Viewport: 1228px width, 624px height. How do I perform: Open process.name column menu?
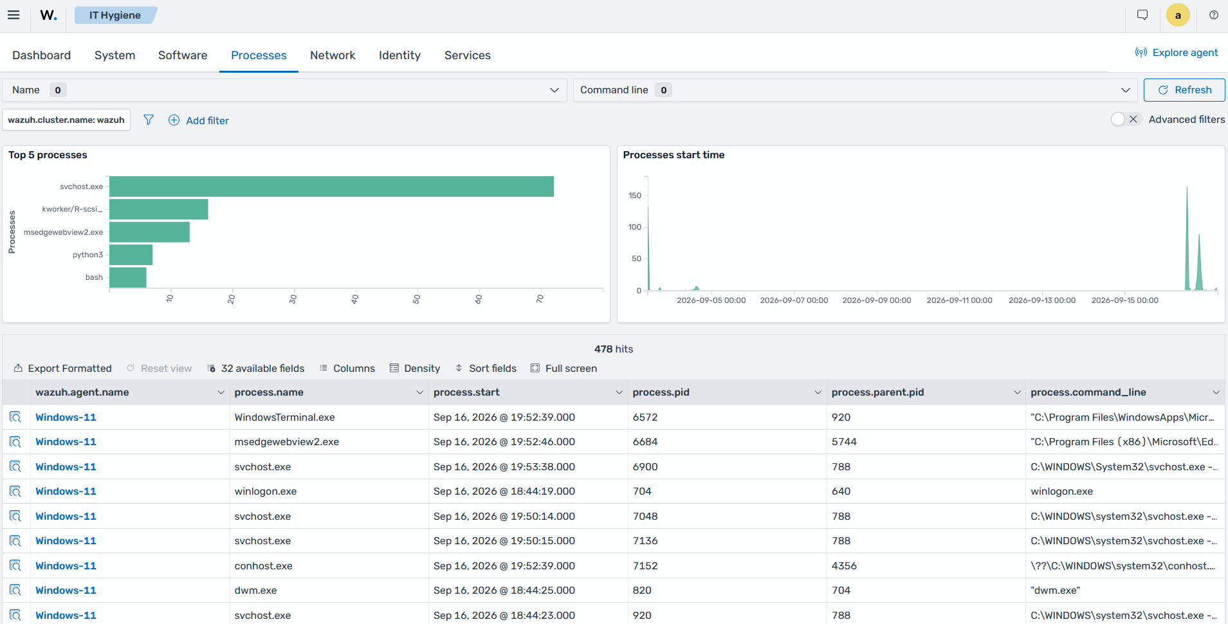[x=420, y=392]
